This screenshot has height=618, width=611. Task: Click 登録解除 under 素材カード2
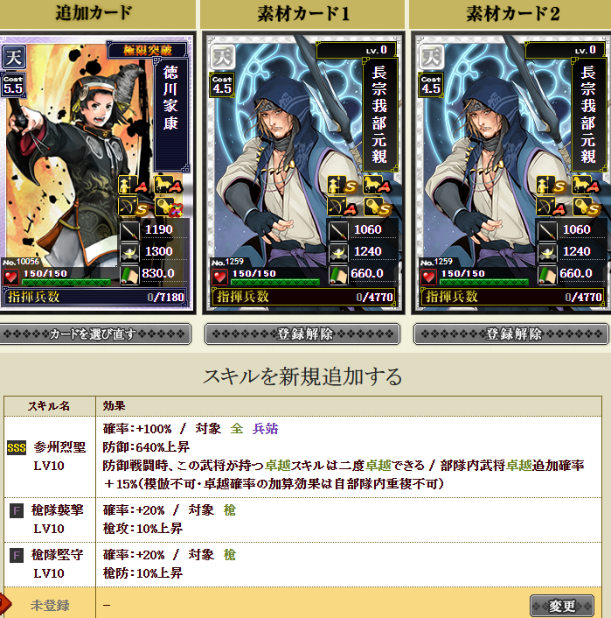(511, 334)
